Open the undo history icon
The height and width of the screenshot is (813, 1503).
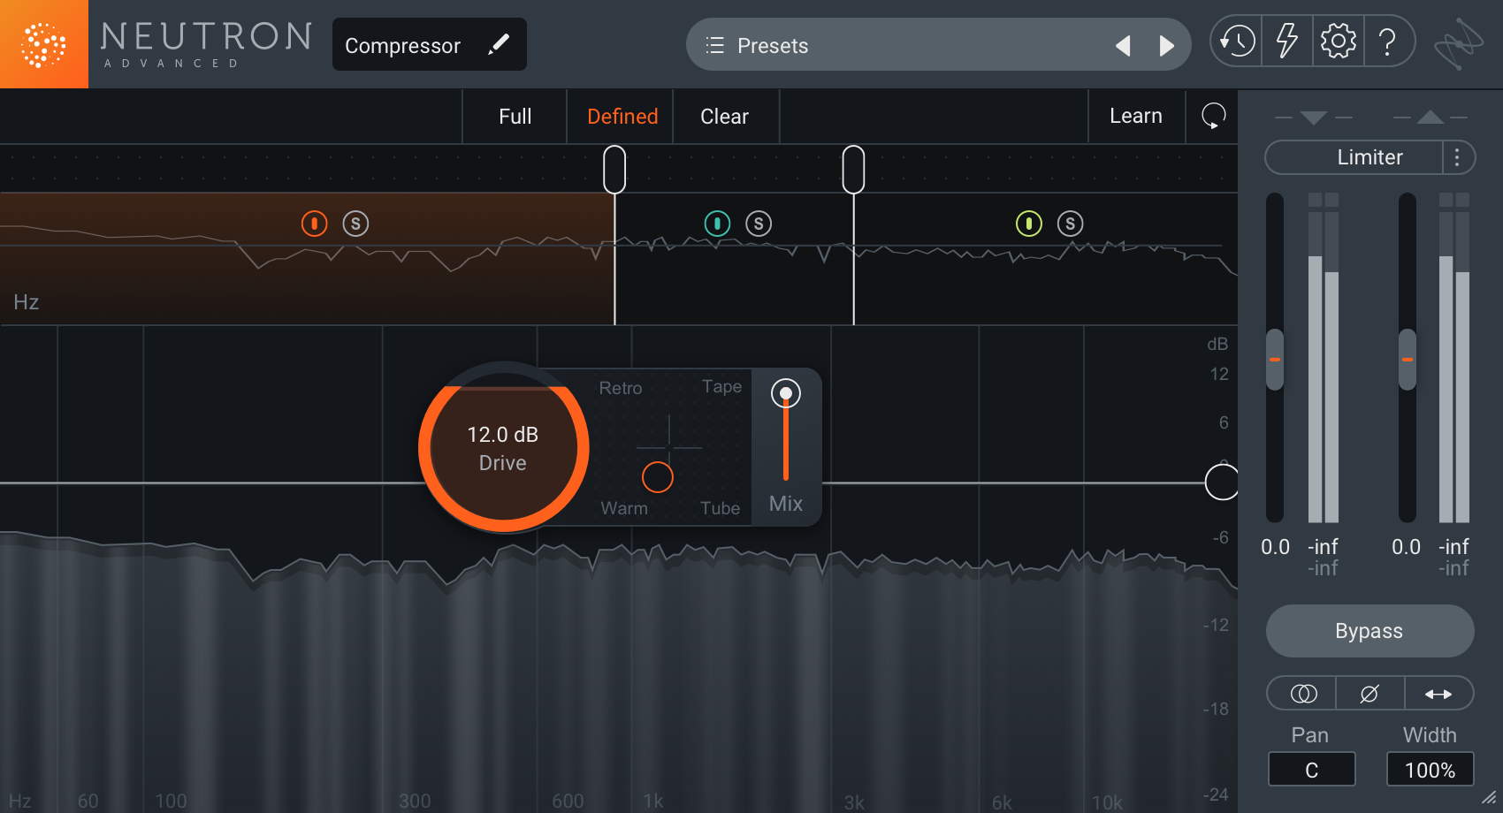click(1237, 42)
